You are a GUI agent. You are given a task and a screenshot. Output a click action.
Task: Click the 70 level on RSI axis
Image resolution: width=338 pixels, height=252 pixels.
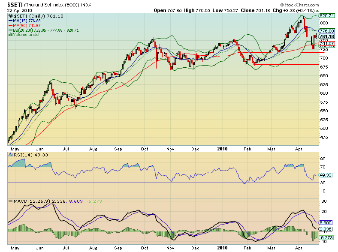point(323,167)
